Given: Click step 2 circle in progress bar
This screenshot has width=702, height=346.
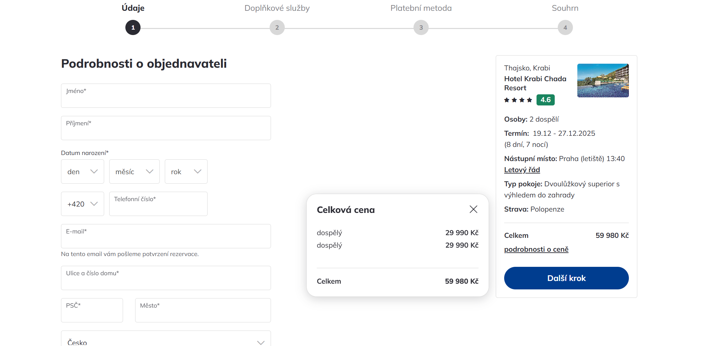Looking at the screenshot, I should pyautogui.click(x=277, y=28).
